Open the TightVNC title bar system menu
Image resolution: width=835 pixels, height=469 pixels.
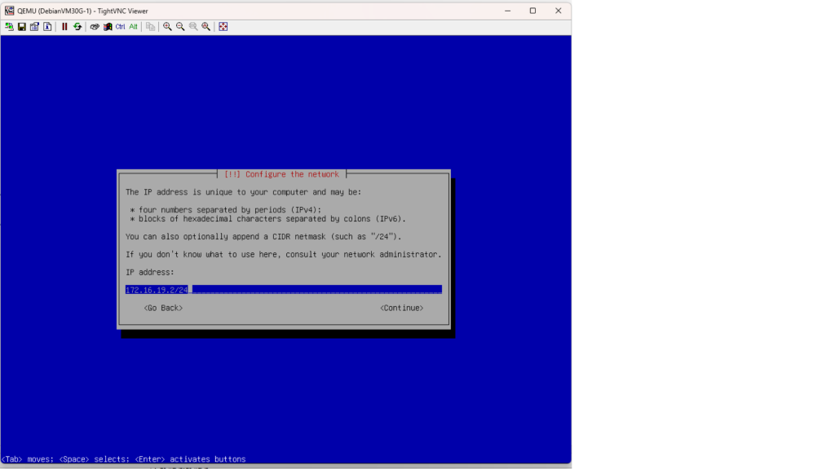pyautogui.click(x=9, y=11)
